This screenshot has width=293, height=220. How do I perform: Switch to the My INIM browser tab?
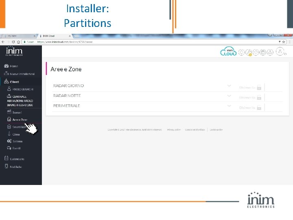[19, 36]
